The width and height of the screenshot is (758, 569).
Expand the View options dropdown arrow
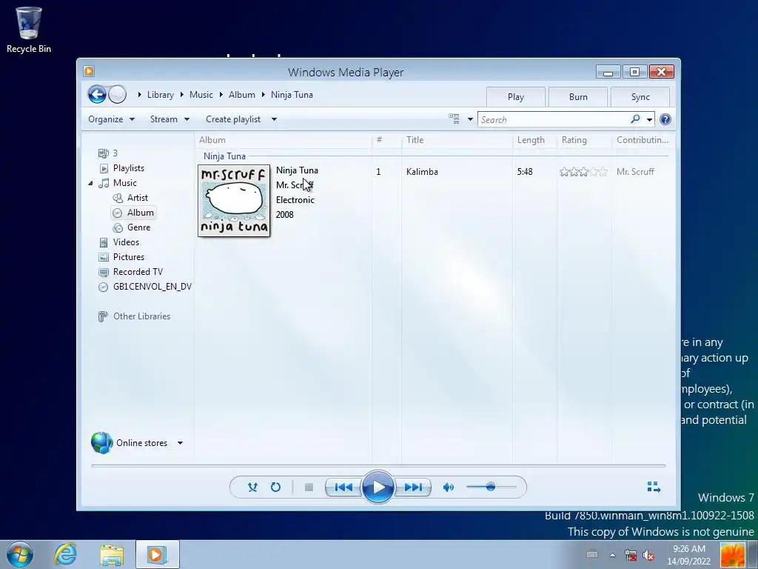point(470,119)
